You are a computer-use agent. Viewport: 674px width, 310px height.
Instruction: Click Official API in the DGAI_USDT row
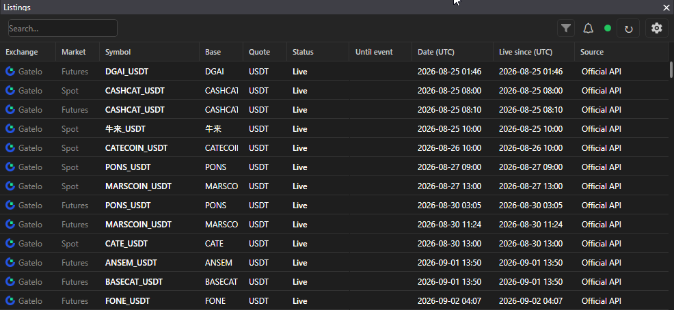[602, 72]
